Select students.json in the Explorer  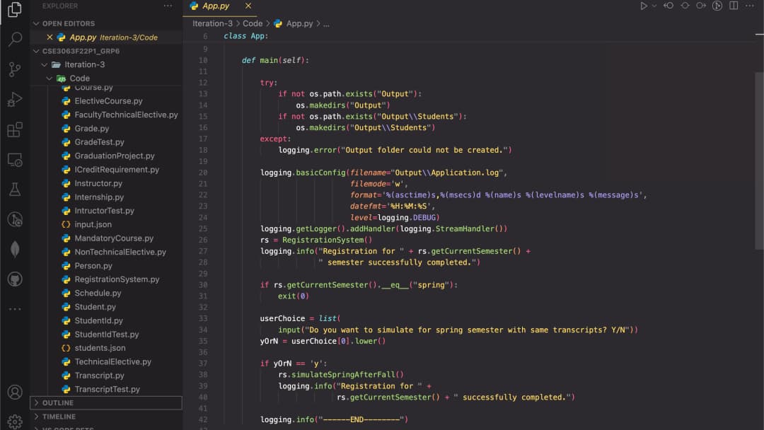pyautogui.click(x=99, y=347)
